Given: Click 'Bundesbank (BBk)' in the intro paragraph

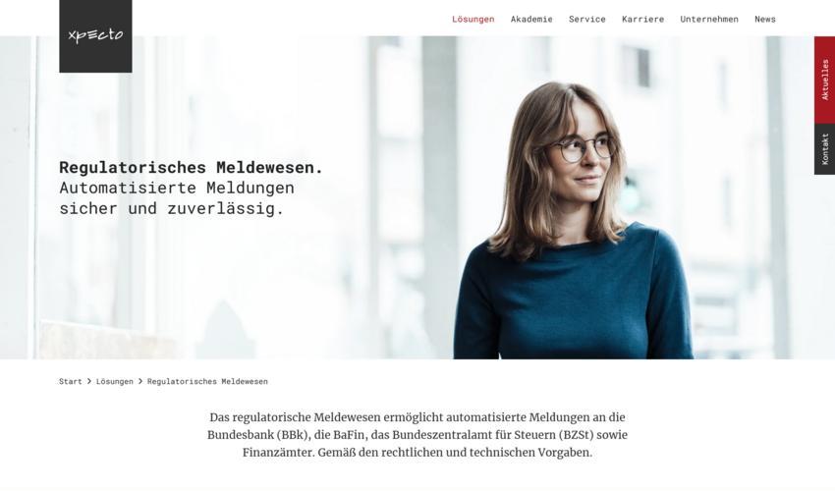Looking at the screenshot, I should click(x=258, y=435).
